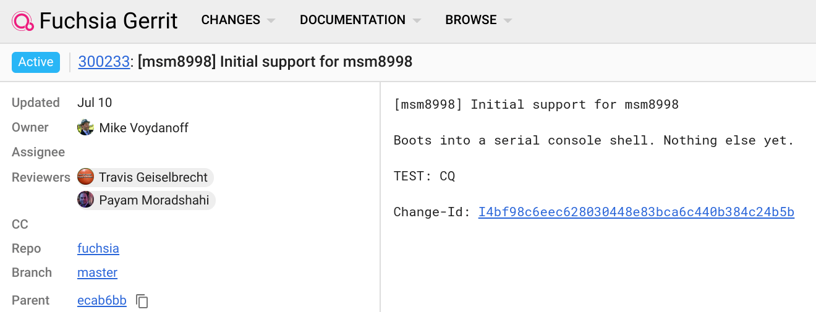Open the CHANGES menu
Screen dimensions: 816x312
231,20
